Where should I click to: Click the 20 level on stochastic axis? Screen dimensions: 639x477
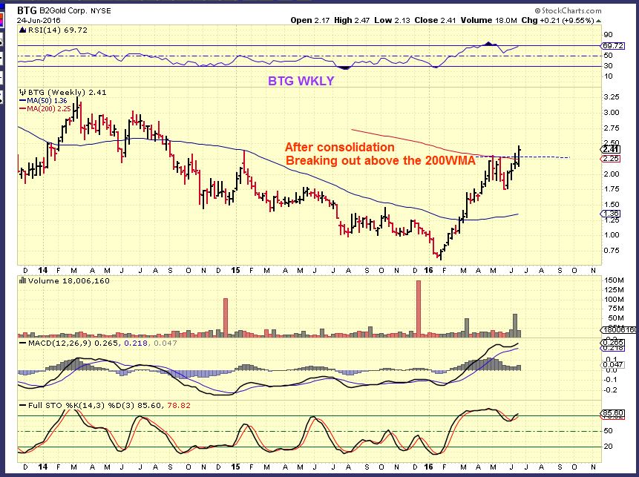[x=608, y=447]
